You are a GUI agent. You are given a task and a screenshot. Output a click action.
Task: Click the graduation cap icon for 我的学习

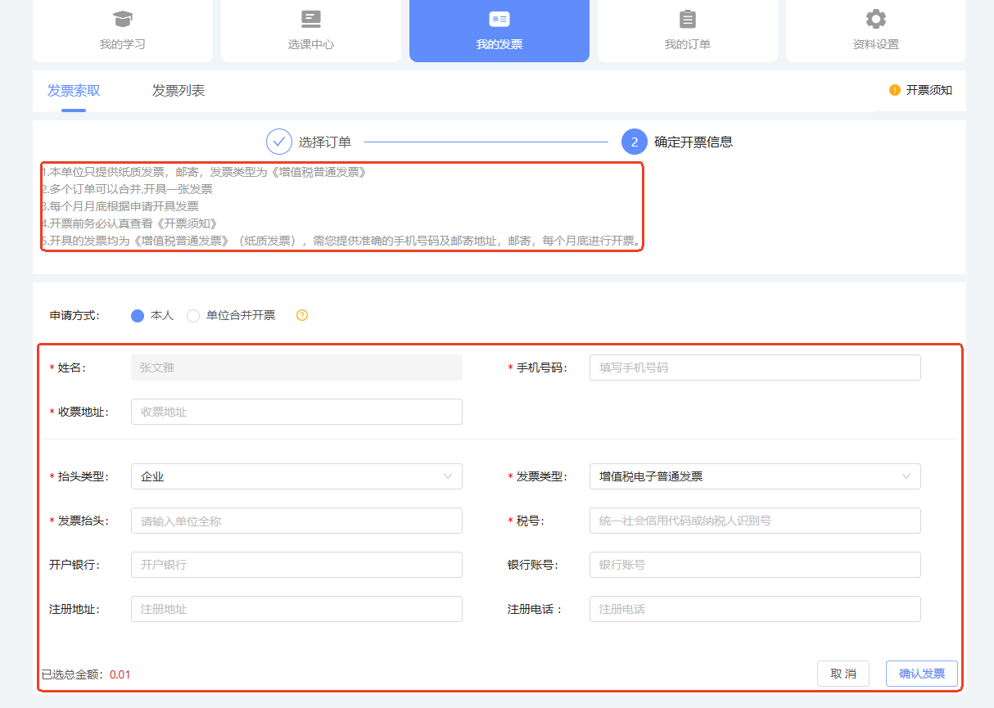pyautogui.click(x=123, y=19)
